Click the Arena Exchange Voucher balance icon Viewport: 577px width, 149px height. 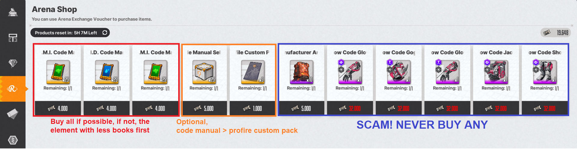tap(547, 33)
